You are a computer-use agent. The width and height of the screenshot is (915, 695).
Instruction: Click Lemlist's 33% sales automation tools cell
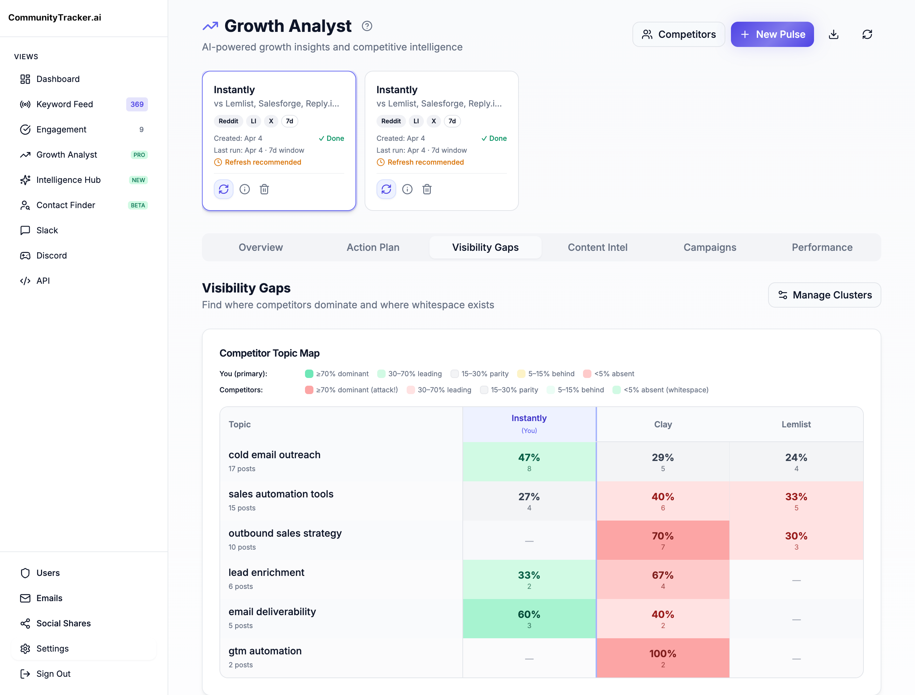tap(796, 501)
